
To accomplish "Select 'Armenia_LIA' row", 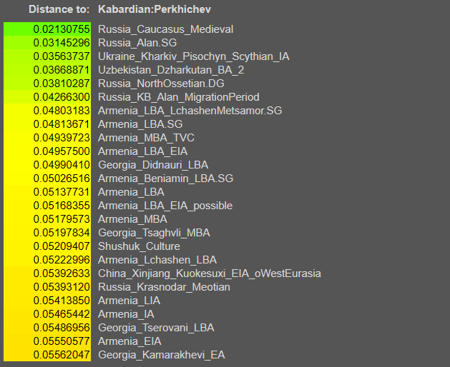I will coord(129,301).
